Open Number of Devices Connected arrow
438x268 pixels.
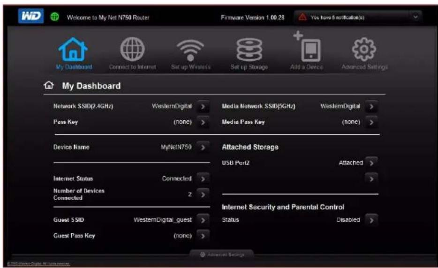203,195
